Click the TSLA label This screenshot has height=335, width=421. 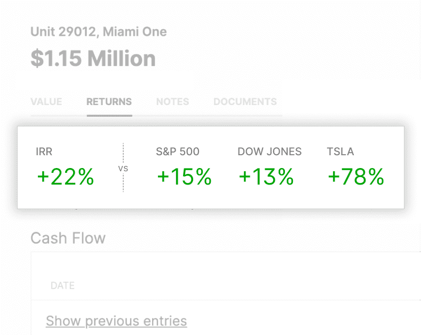[340, 151]
